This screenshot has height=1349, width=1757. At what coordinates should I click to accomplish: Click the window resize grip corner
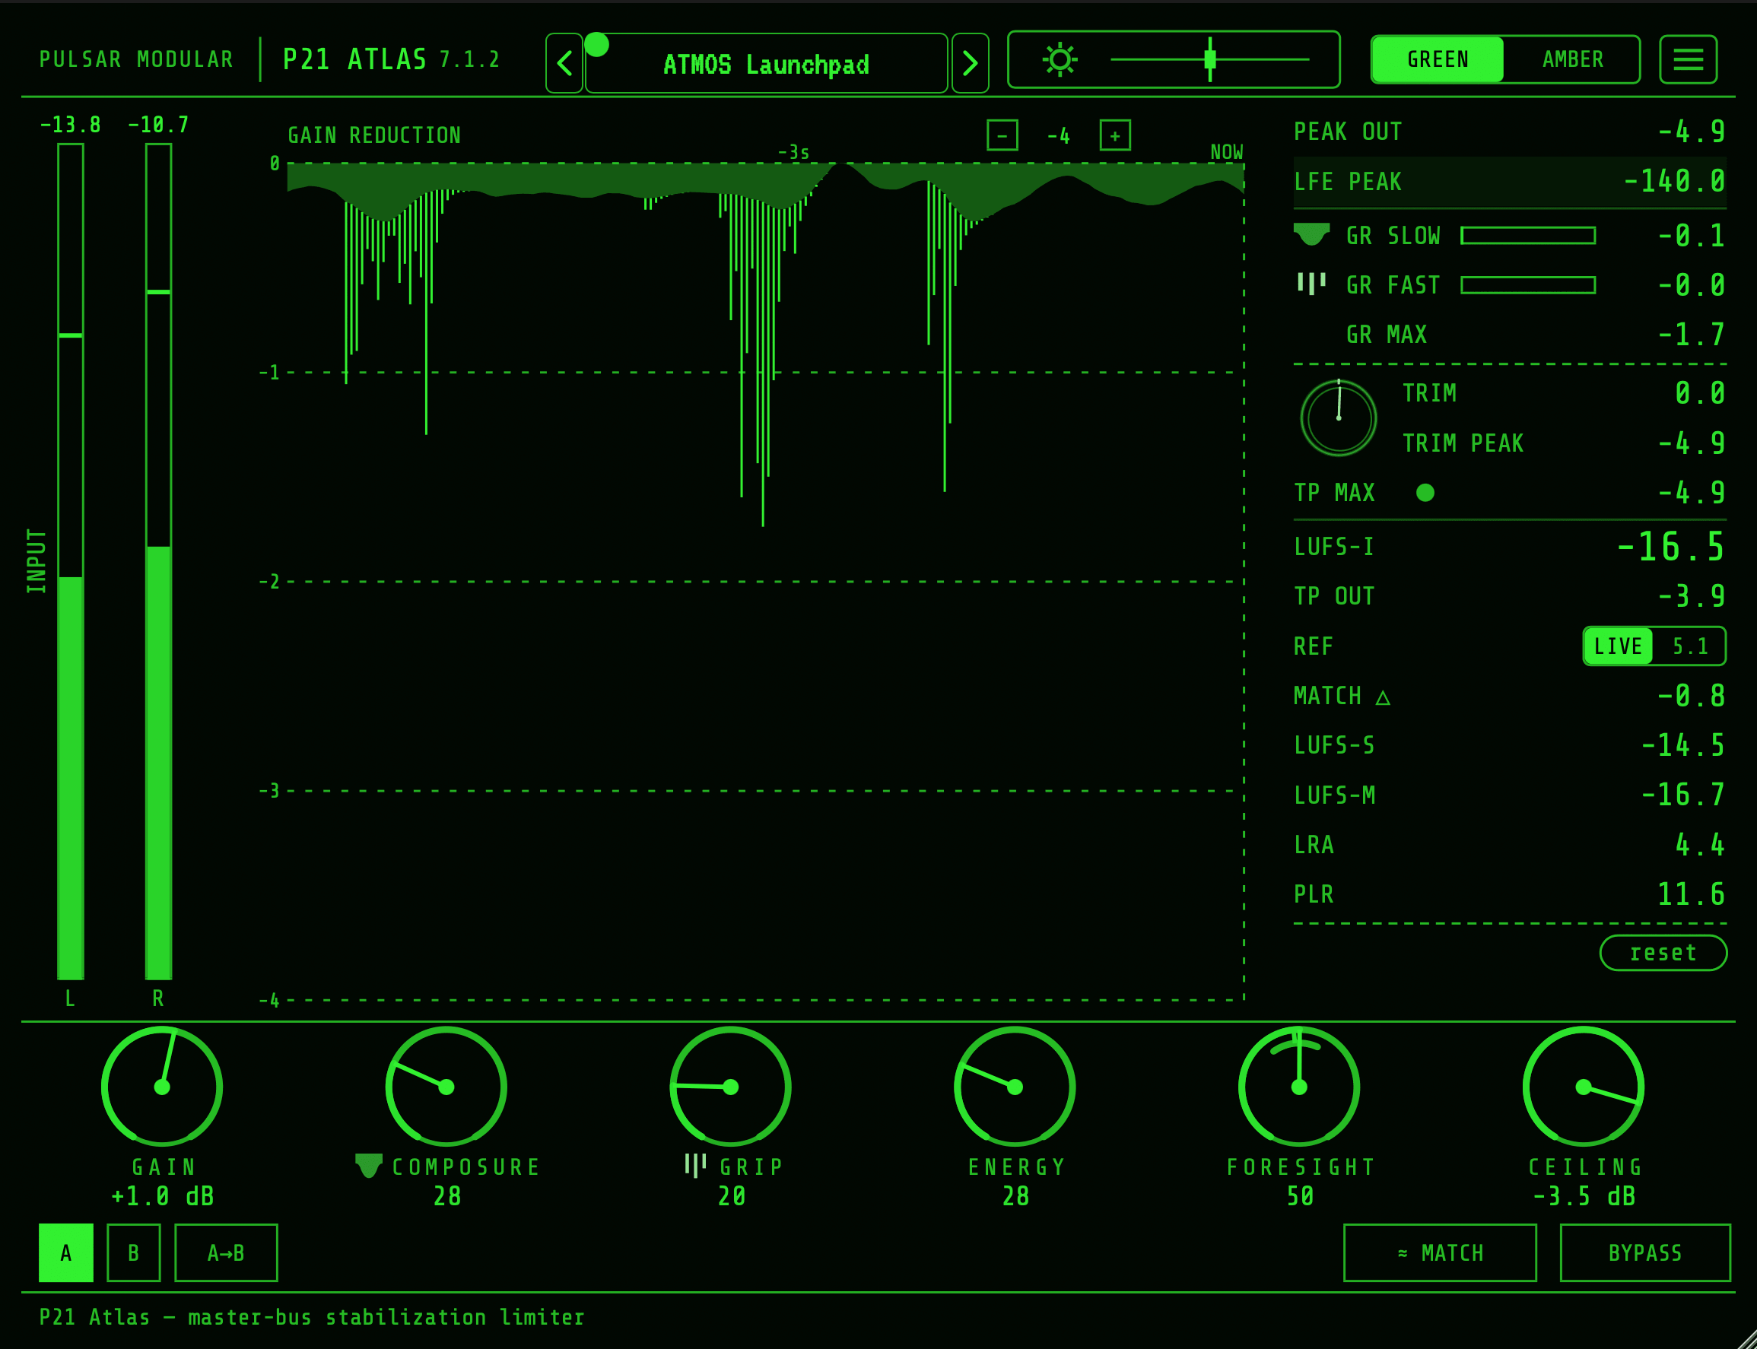click(x=1745, y=1338)
